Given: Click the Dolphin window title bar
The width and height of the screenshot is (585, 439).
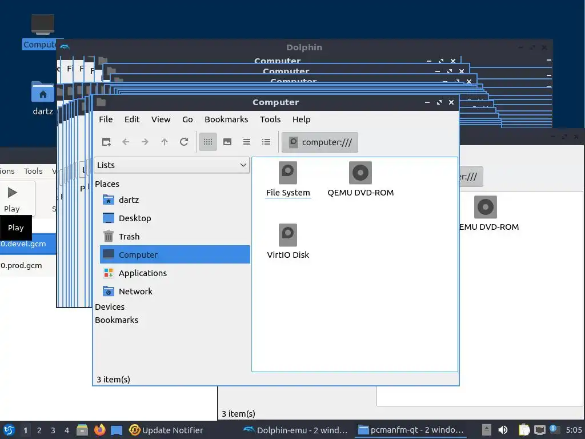Looking at the screenshot, I should pyautogui.click(x=304, y=47).
